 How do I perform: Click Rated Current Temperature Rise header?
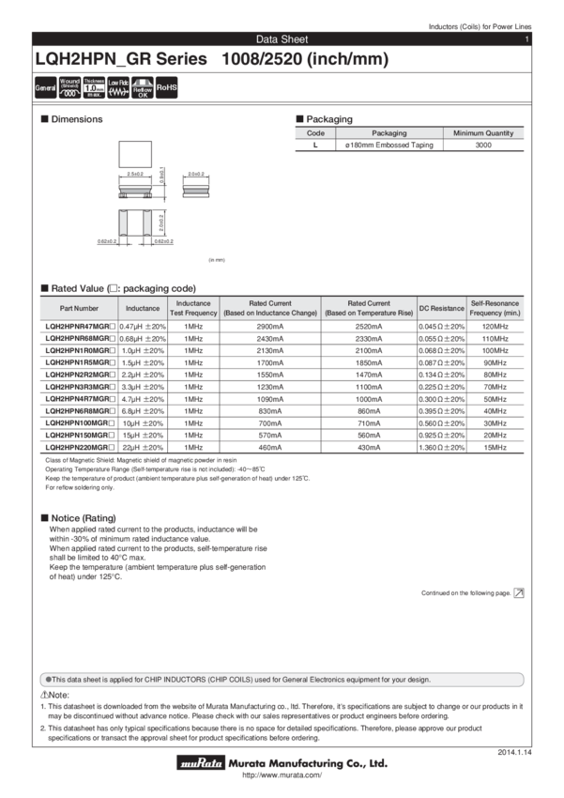(369, 309)
